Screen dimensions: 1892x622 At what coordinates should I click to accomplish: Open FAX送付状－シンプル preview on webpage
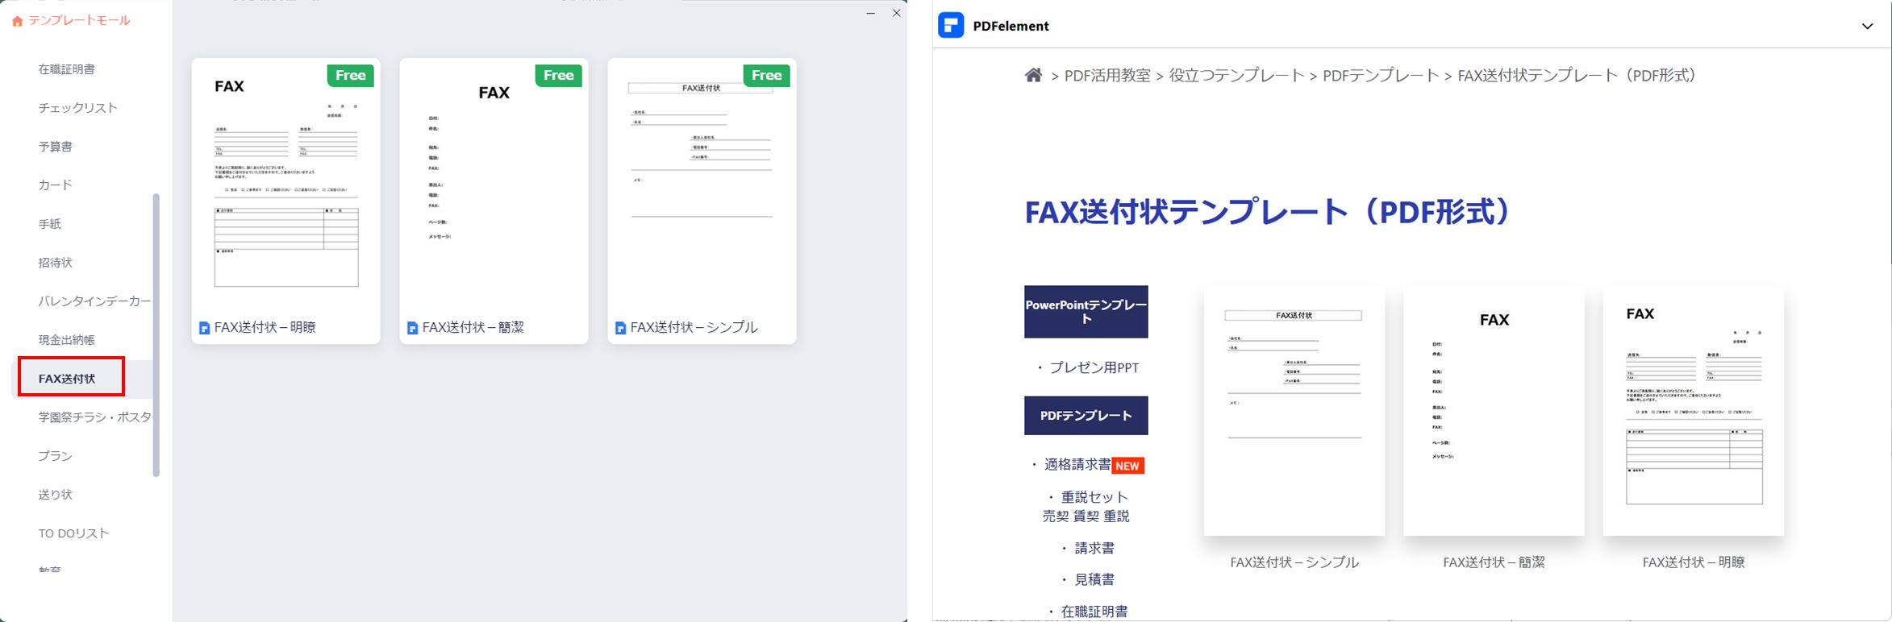[1294, 411]
